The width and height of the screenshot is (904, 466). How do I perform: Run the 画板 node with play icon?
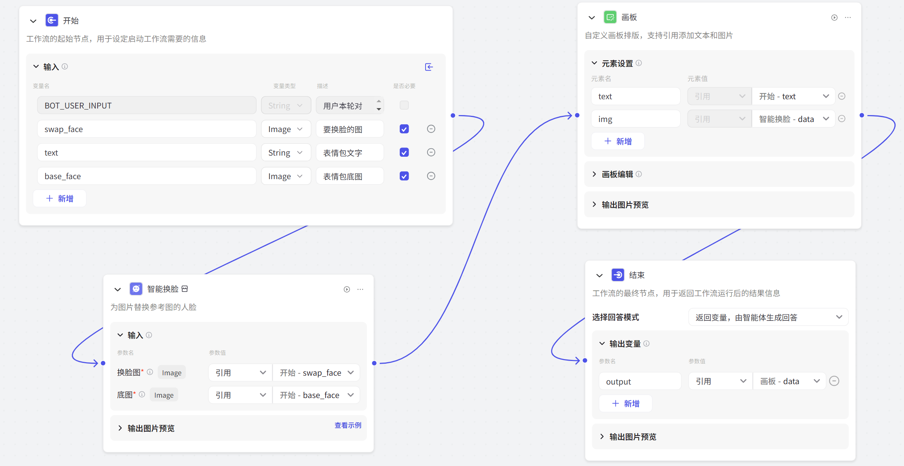tap(834, 18)
